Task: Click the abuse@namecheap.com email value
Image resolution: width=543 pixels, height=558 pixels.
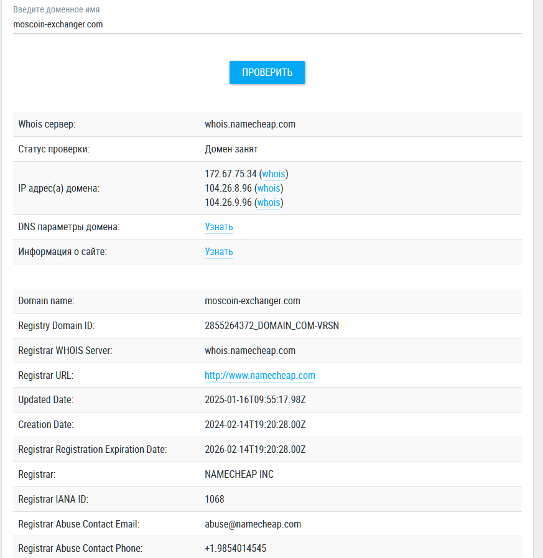Action: click(x=253, y=524)
